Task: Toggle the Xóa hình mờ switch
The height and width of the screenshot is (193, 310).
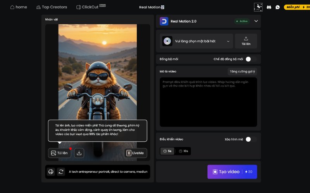Action: pyautogui.click(x=251, y=139)
